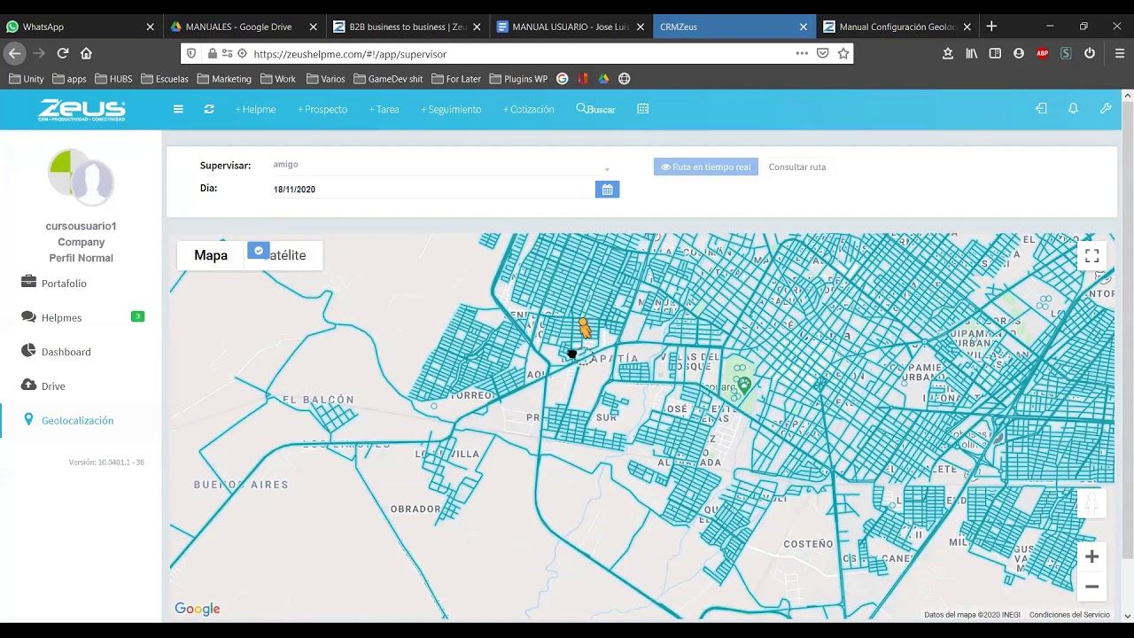Click the logout icon in header
The image size is (1134, 638).
point(1041,109)
